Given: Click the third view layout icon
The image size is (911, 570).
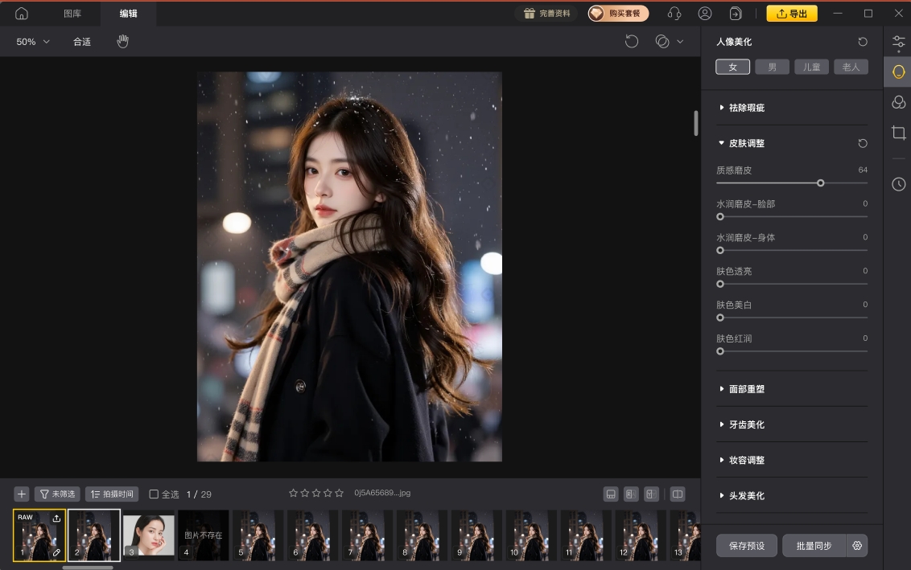Looking at the screenshot, I should [x=651, y=494].
